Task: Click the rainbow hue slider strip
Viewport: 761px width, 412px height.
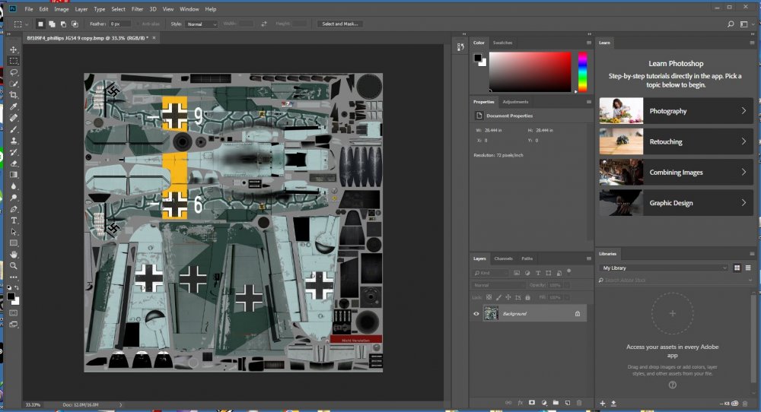Action: [582, 72]
